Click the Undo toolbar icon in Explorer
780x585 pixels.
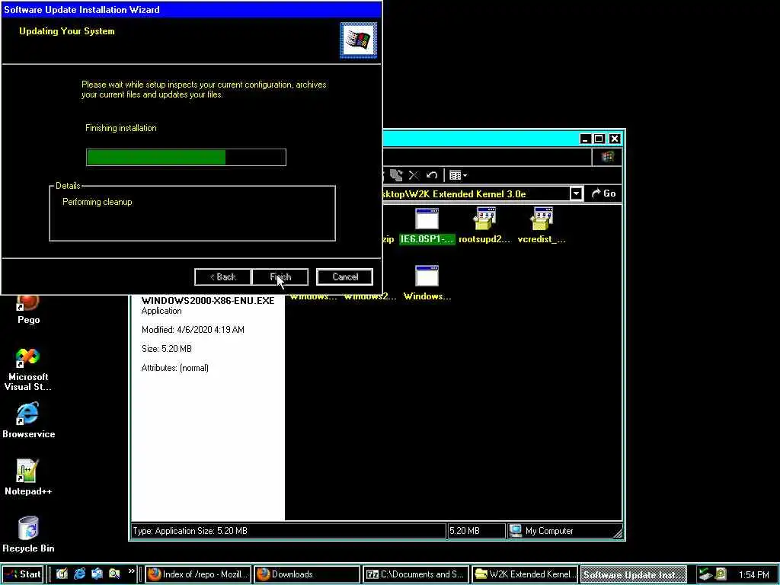coord(431,175)
